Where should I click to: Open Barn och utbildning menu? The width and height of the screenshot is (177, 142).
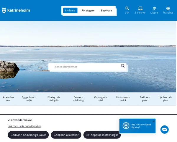pyautogui.click(x=78, y=99)
